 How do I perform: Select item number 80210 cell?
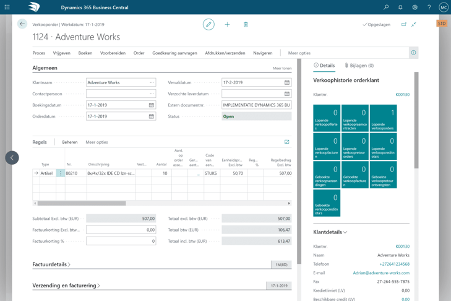click(x=75, y=173)
